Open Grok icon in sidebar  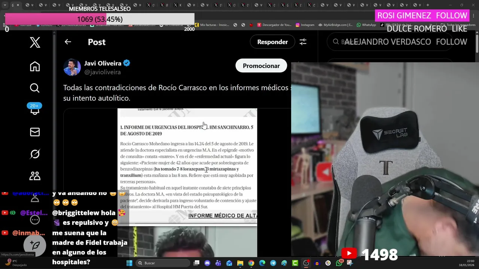(35, 154)
